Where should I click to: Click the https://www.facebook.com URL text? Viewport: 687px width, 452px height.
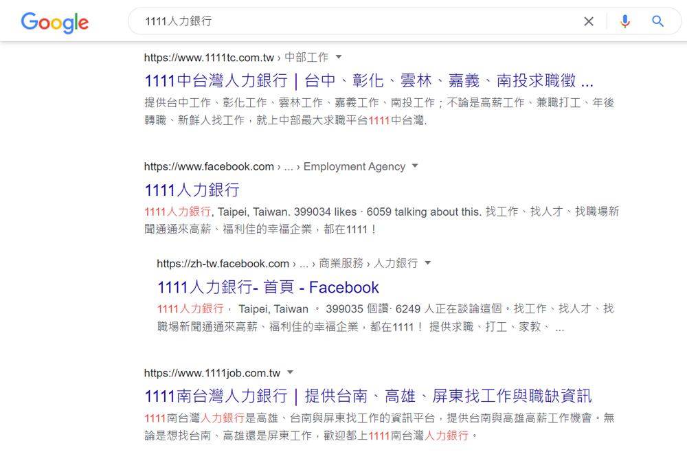[x=209, y=167]
